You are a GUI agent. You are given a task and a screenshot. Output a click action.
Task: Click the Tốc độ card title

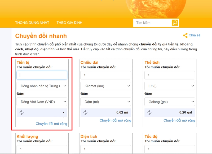pyautogui.click(x=151, y=137)
